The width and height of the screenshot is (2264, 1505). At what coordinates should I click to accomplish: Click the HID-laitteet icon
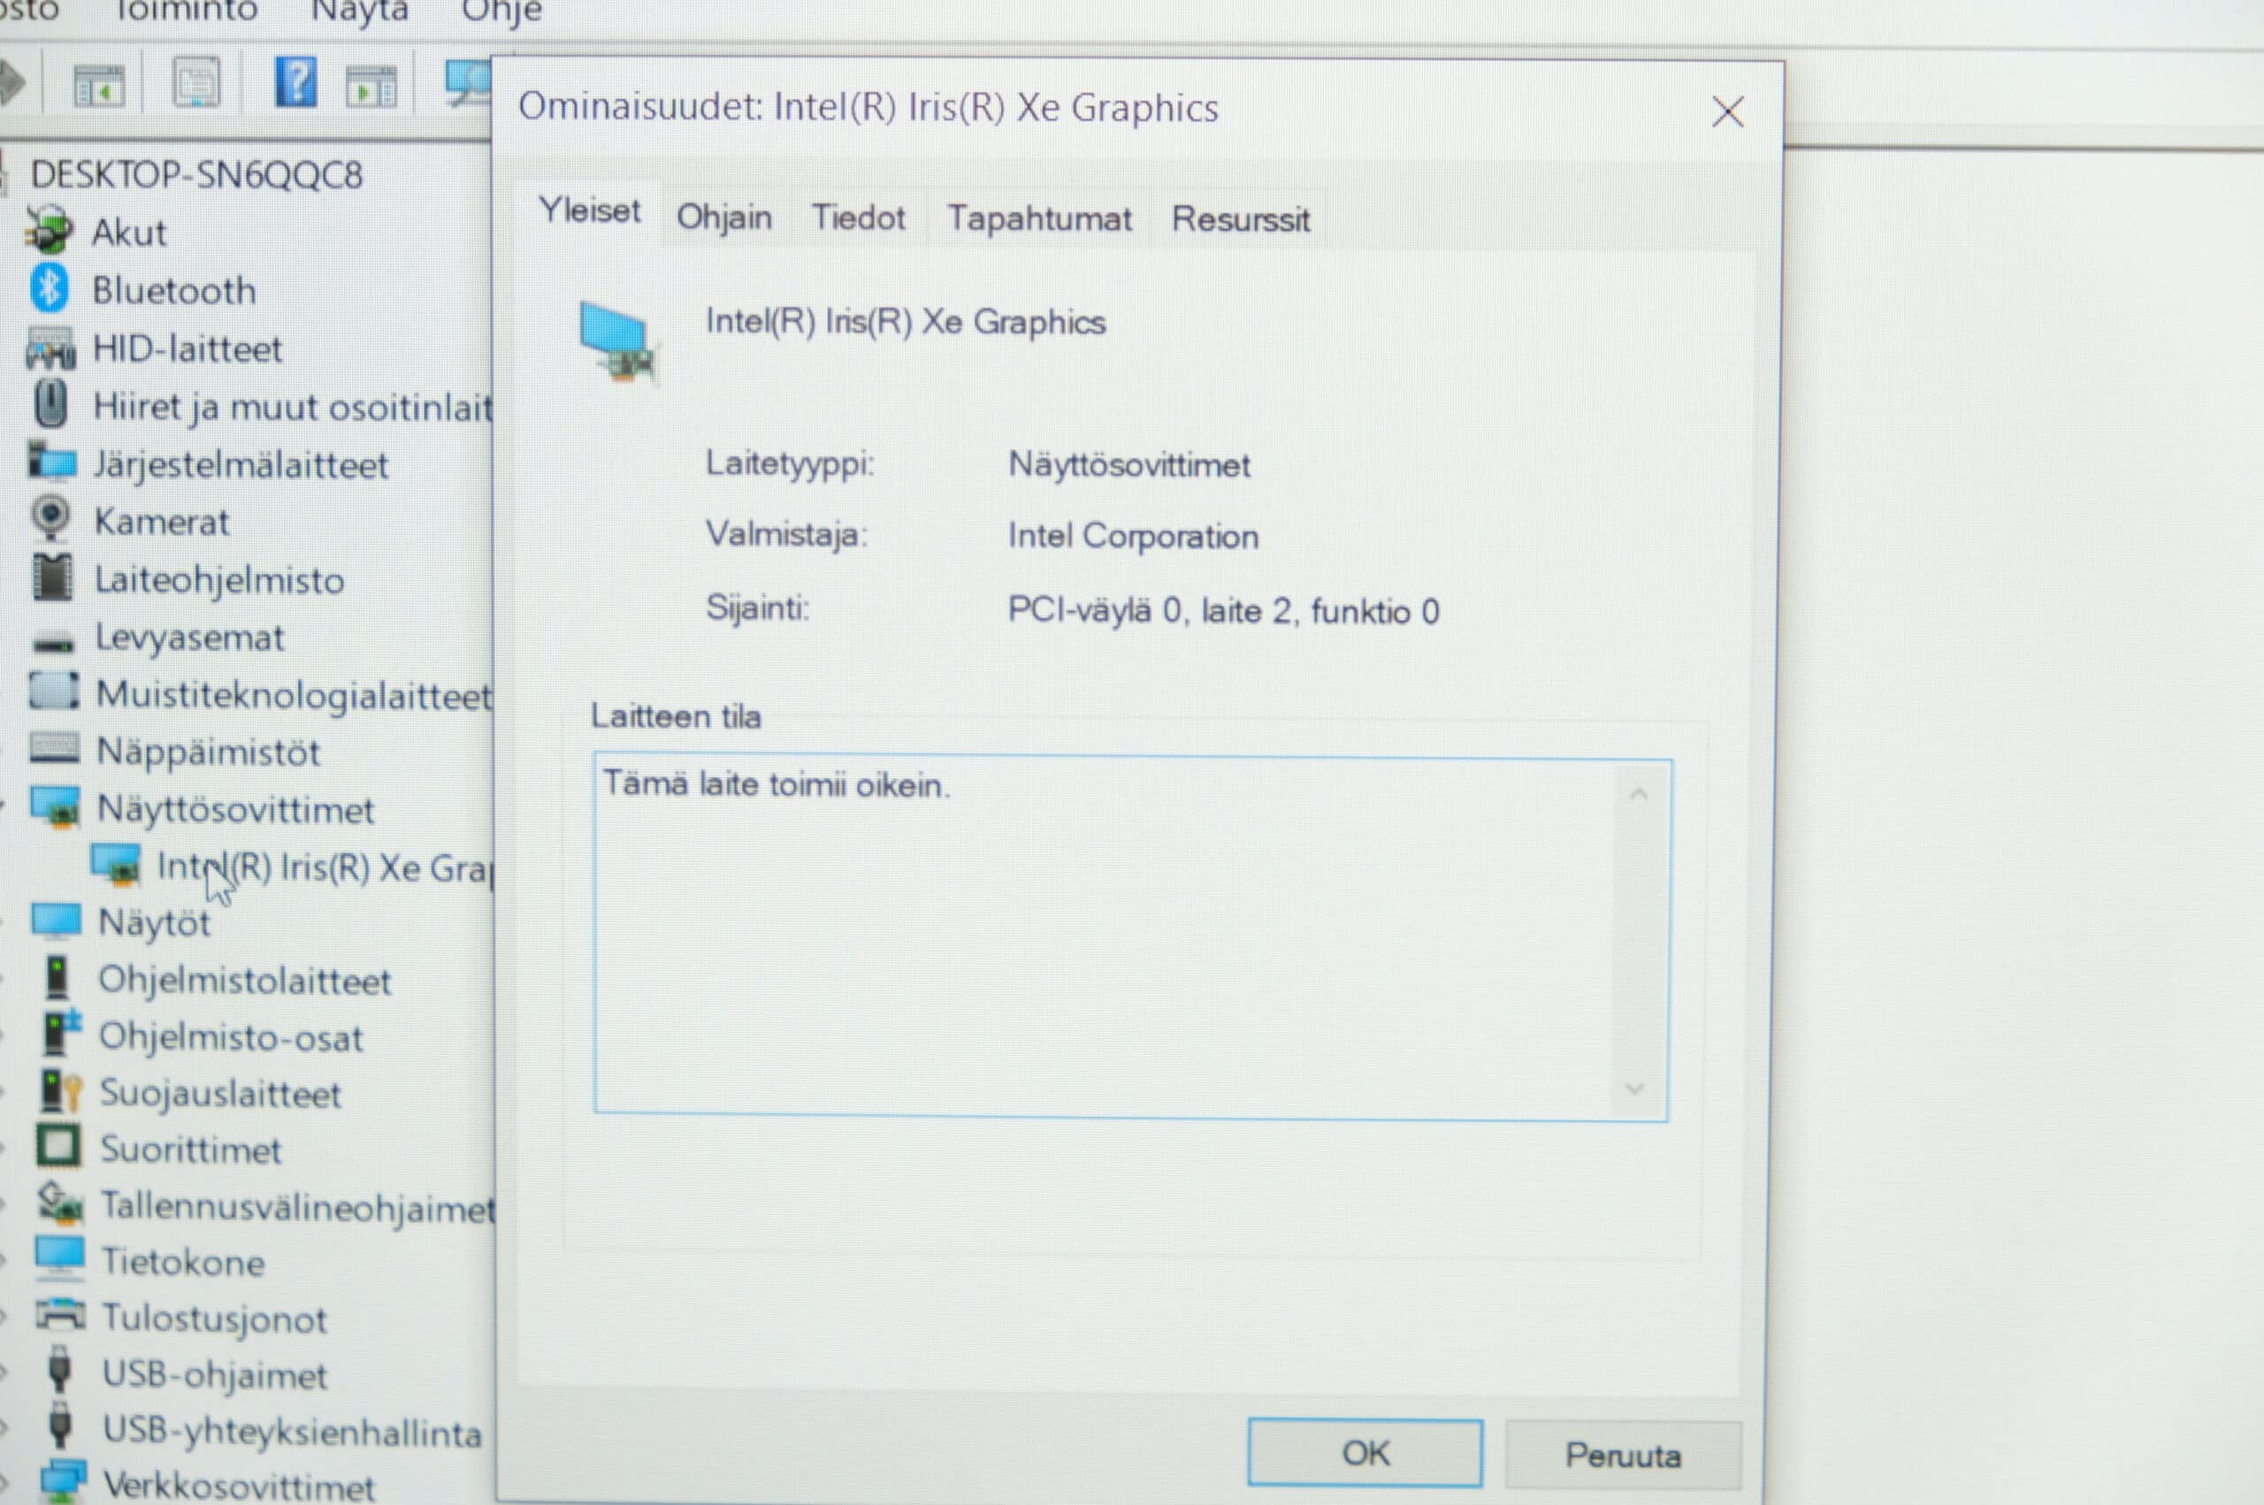click(51, 348)
